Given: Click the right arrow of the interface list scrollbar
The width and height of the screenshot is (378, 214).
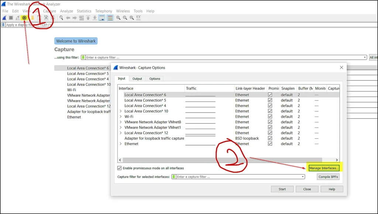Looking at the screenshot, I should pyautogui.click(x=337, y=160).
